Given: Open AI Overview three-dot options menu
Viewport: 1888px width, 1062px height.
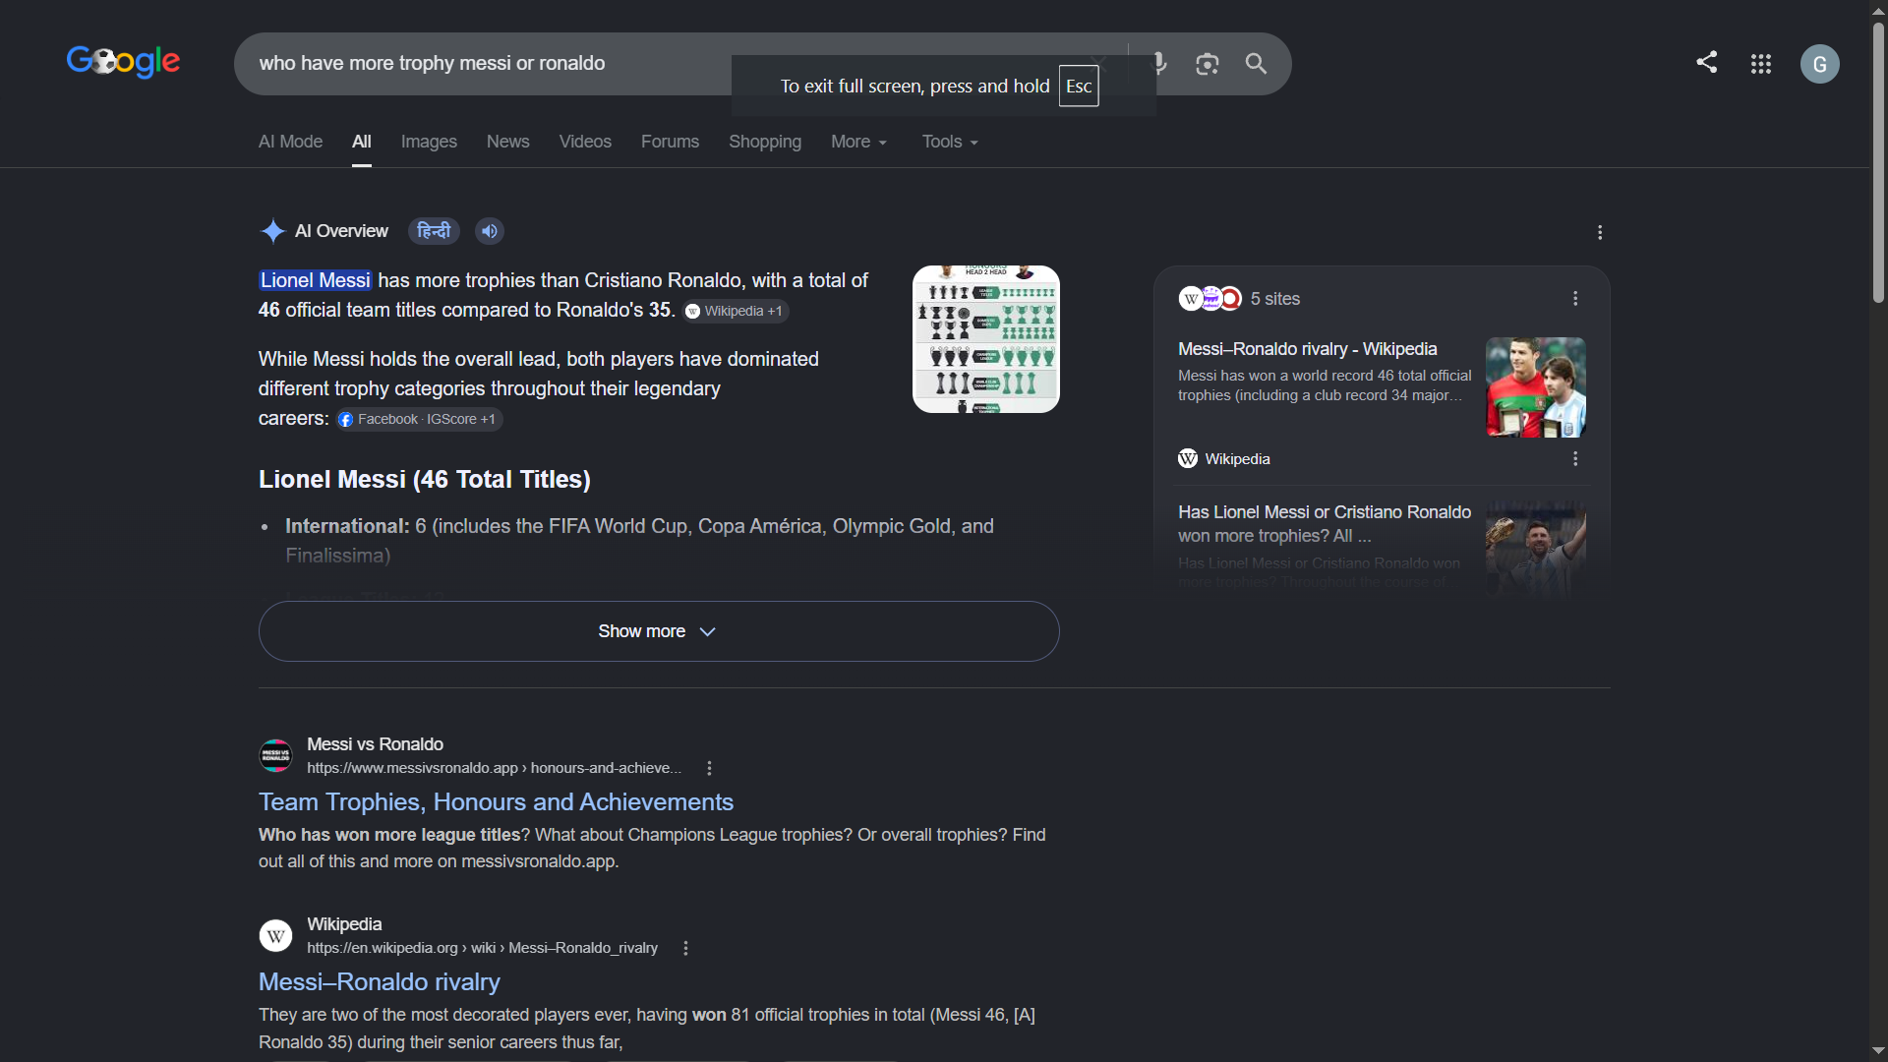Looking at the screenshot, I should pos(1600,232).
